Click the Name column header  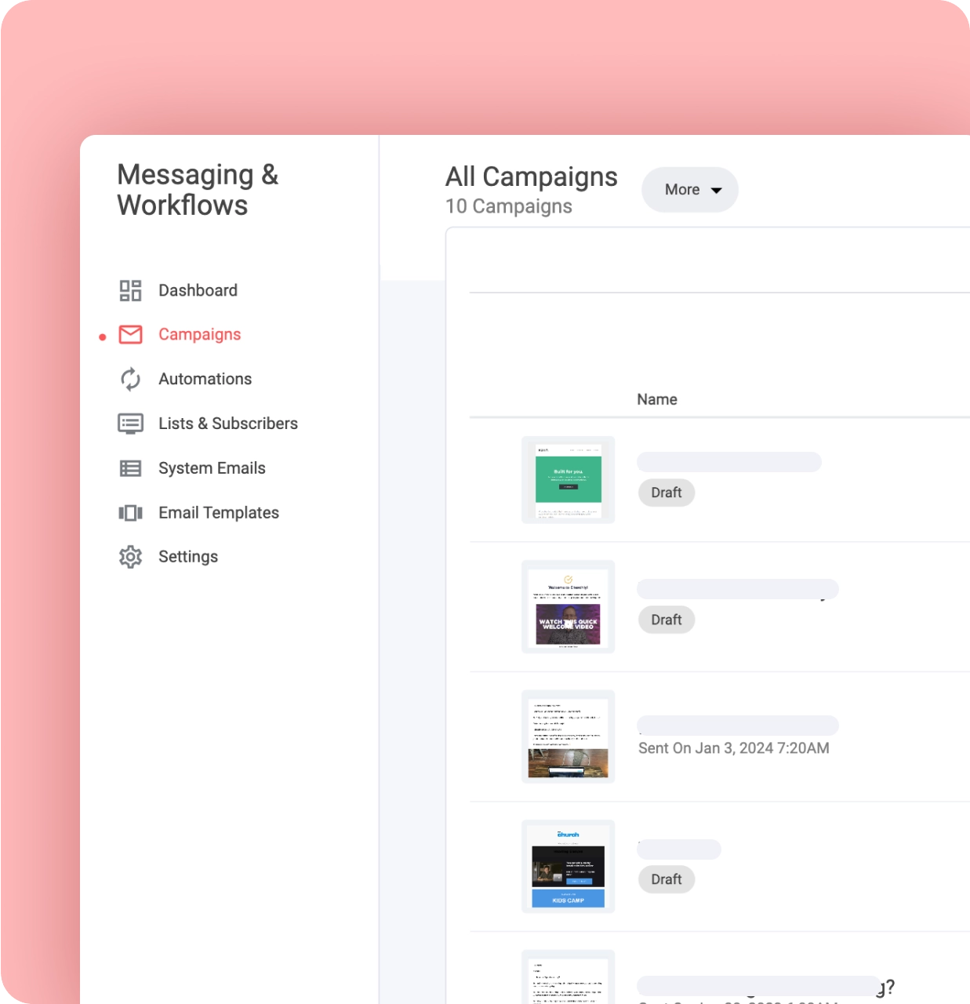656,399
